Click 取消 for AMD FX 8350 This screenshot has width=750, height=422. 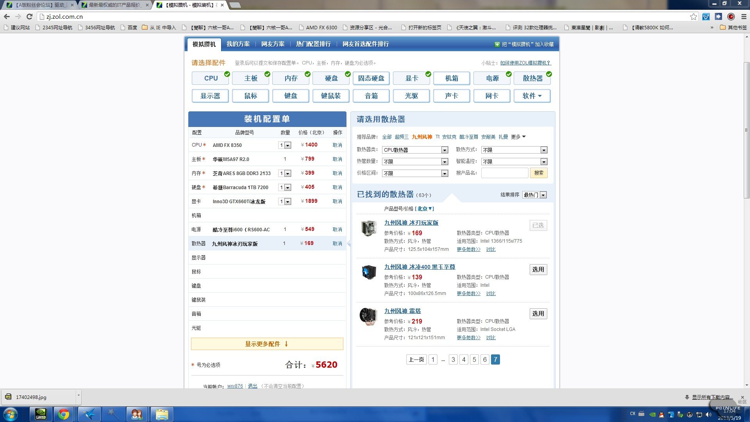tap(337, 145)
